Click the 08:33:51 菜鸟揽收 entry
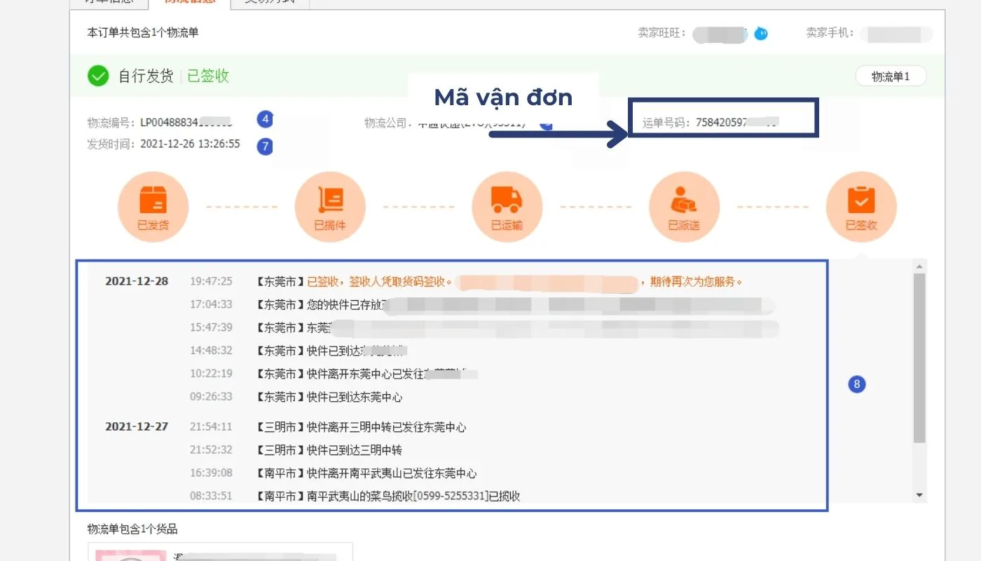 point(355,496)
